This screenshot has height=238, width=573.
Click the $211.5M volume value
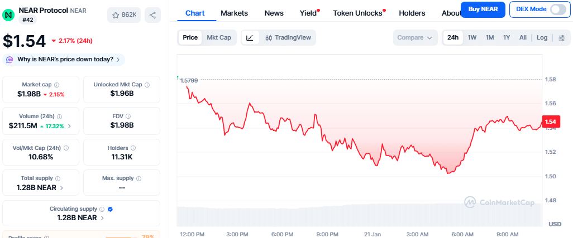[23, 126]
